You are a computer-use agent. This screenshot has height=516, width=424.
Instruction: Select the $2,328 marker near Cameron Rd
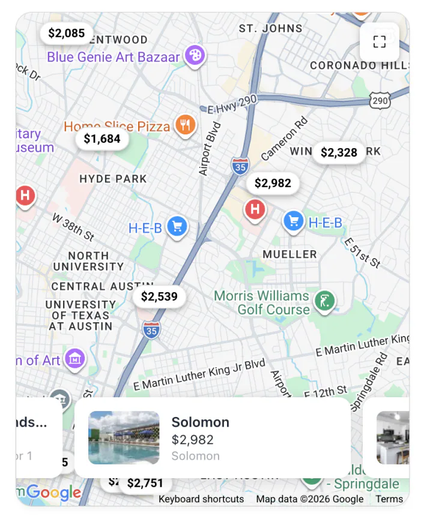tap(339, 152)
